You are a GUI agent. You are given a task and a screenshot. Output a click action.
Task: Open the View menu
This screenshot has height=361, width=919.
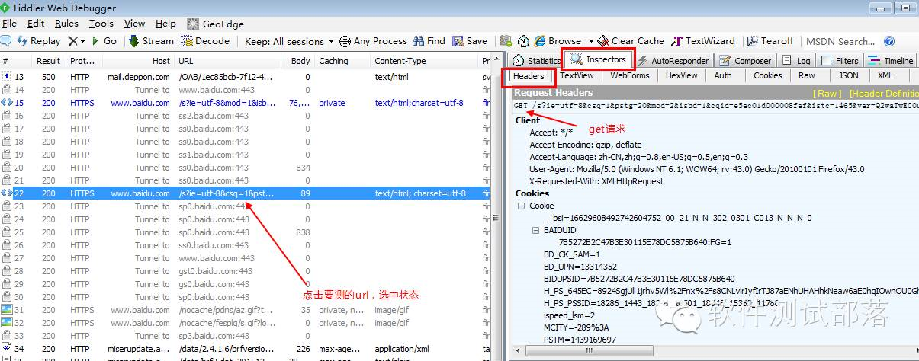(134, 24)
